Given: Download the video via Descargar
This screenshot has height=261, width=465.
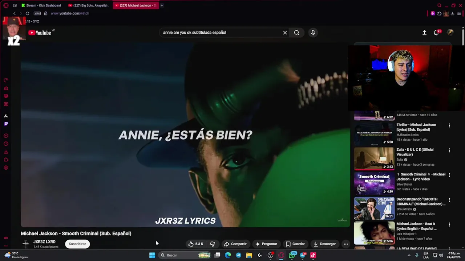Looking at the screenshot, I should point(324,244).
